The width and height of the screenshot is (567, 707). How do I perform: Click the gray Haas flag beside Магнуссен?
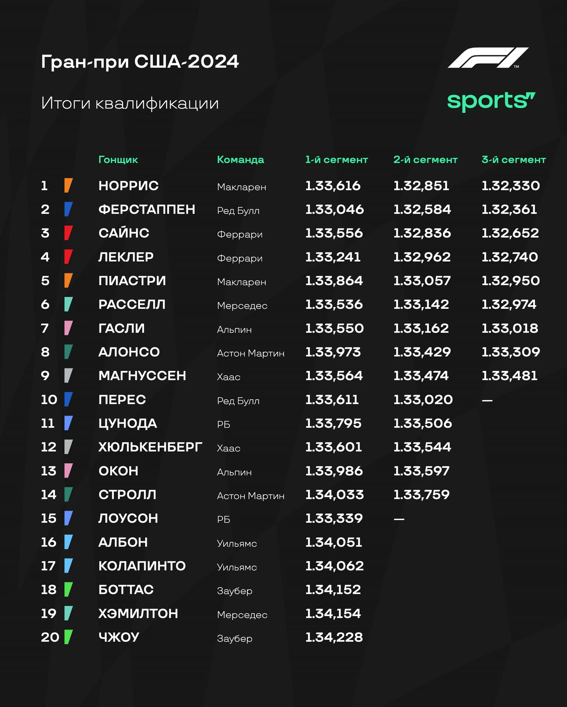(x=68, y=376)
